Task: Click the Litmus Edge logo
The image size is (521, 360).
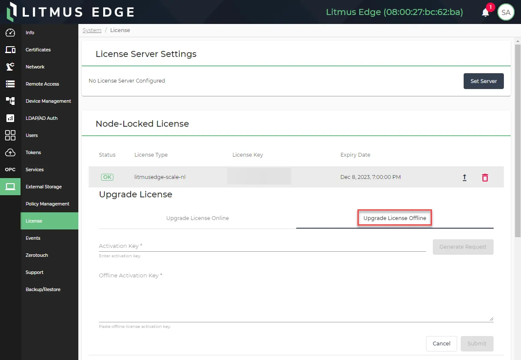Action: 71,12
